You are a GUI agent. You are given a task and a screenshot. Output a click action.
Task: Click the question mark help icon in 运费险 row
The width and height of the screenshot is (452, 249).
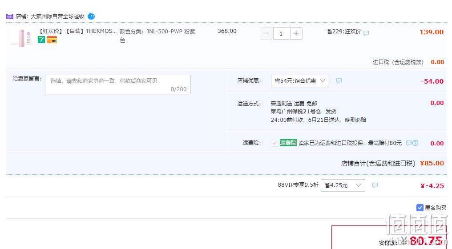(x=415, y=143)
